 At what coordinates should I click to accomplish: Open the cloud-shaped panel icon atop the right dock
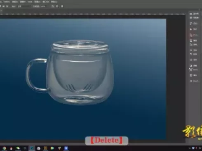click(x=191, y=14)
